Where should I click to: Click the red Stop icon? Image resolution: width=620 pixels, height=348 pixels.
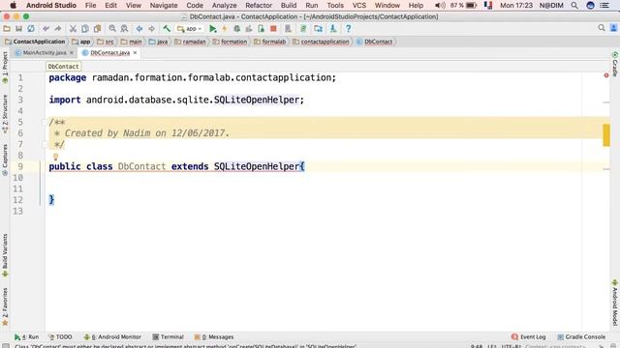(273, 29)
